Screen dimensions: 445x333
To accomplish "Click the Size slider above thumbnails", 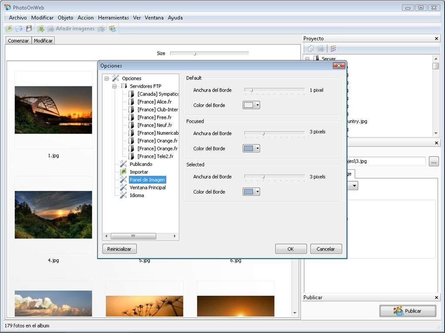I will [x=209, y=53].
